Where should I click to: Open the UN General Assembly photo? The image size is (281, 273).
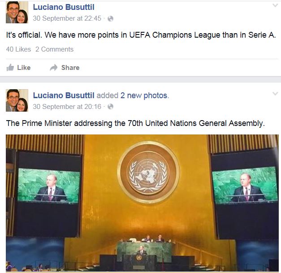click(x=142, y=203)
